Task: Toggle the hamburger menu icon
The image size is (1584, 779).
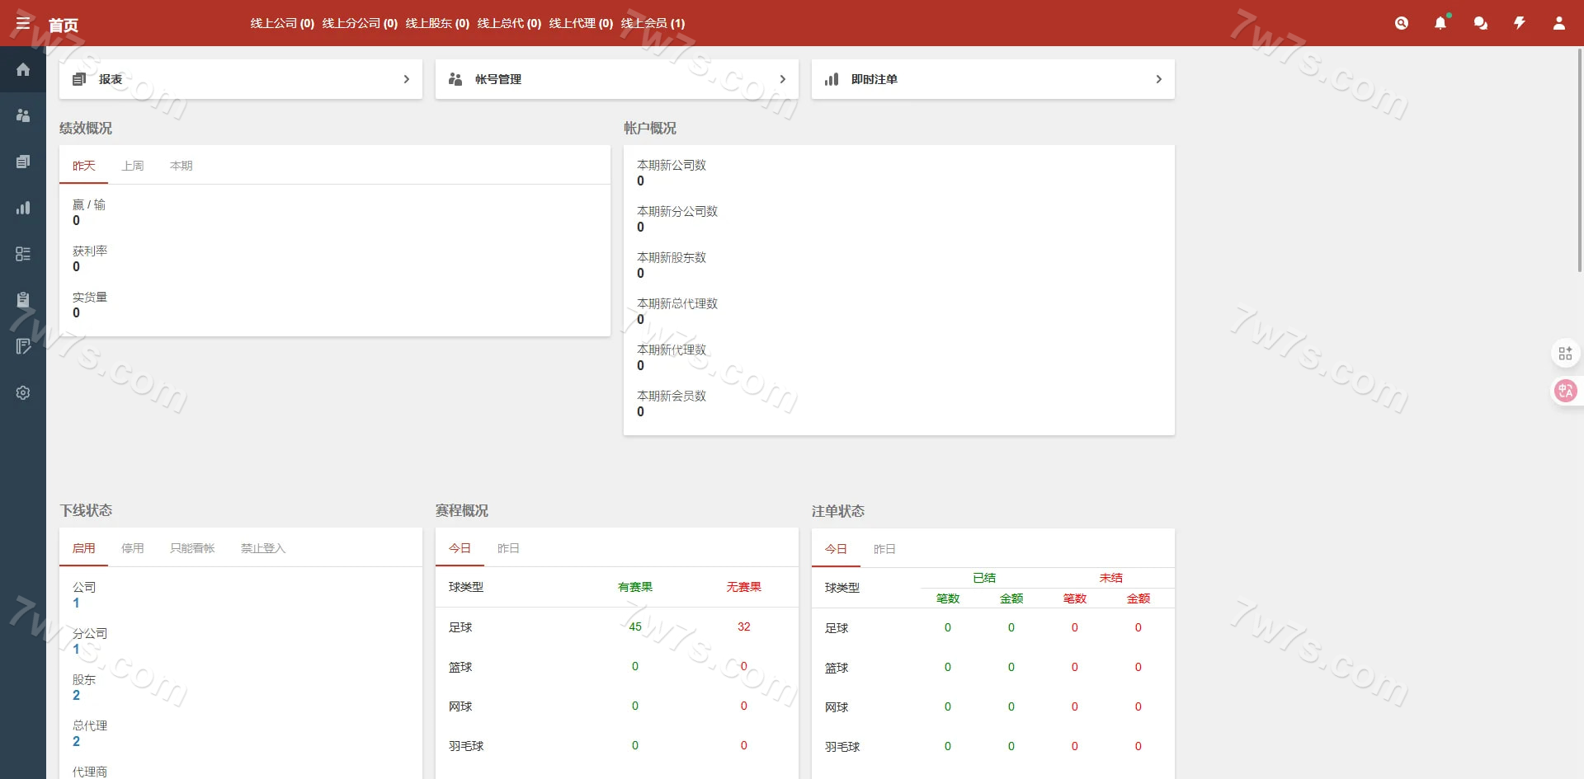Action: tap(23, 23)
